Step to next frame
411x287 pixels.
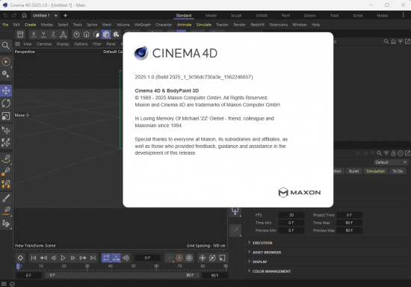(73, 258)
